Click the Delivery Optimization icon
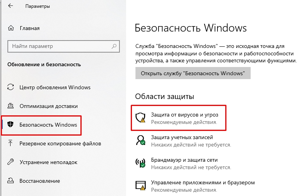This screenshot has height=196, width=301. (x=11, y=106)
